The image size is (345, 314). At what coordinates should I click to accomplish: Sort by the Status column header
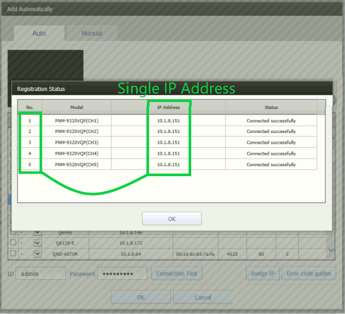click(271, 107)
